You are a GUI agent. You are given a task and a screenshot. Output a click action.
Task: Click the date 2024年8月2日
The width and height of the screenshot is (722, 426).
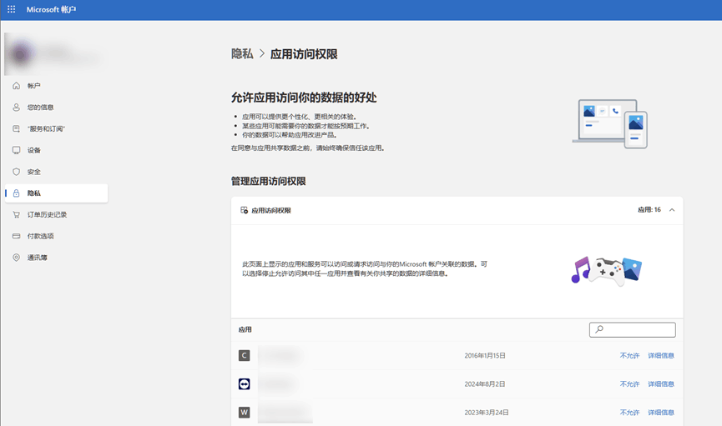[485, 383]
